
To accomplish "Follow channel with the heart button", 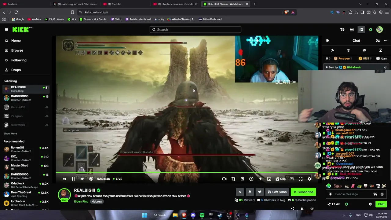I will (x=260, y=192).
